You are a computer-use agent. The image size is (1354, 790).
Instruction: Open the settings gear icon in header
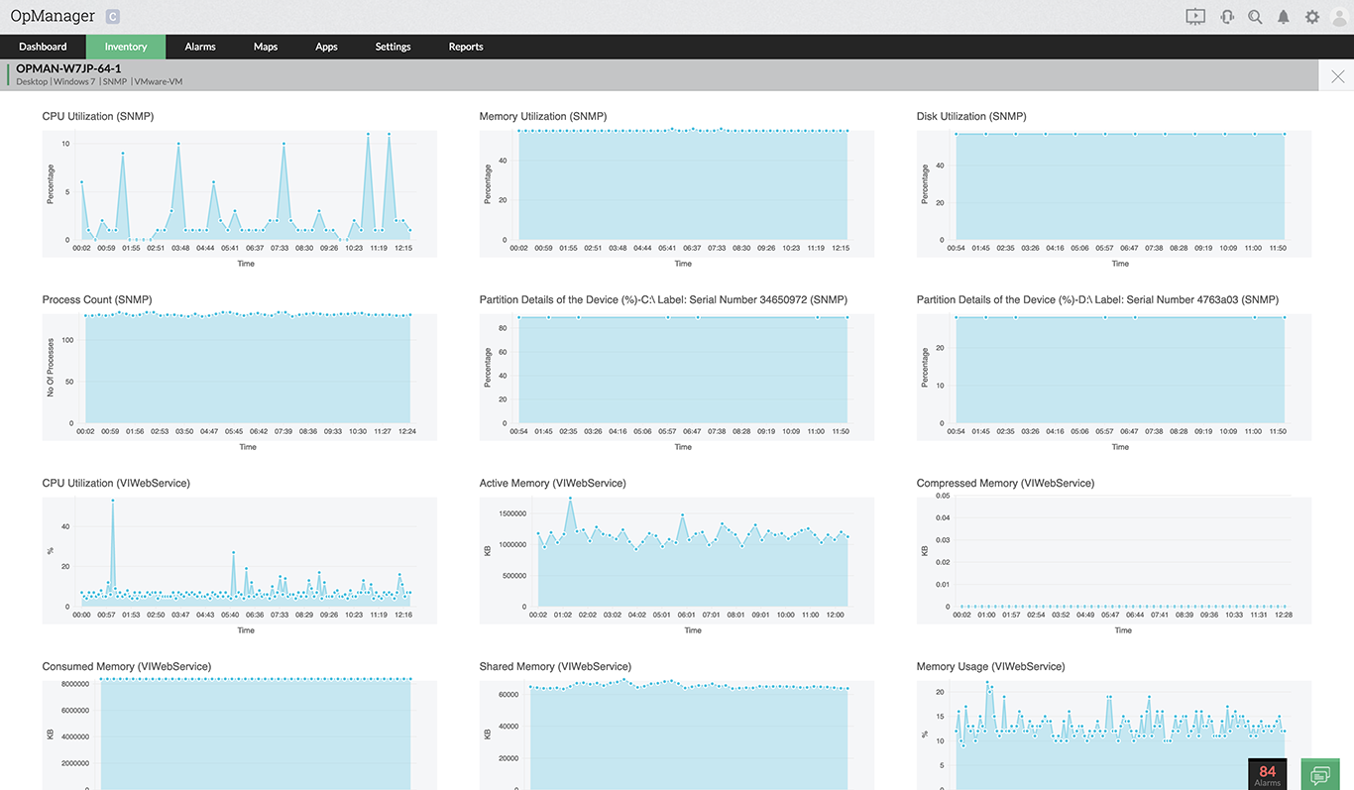1312,17
